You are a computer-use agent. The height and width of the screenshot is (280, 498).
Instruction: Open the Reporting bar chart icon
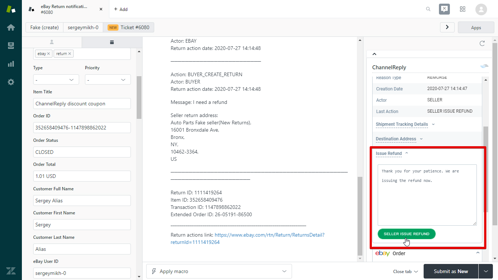pyautogui.click(x=11, y=64)
